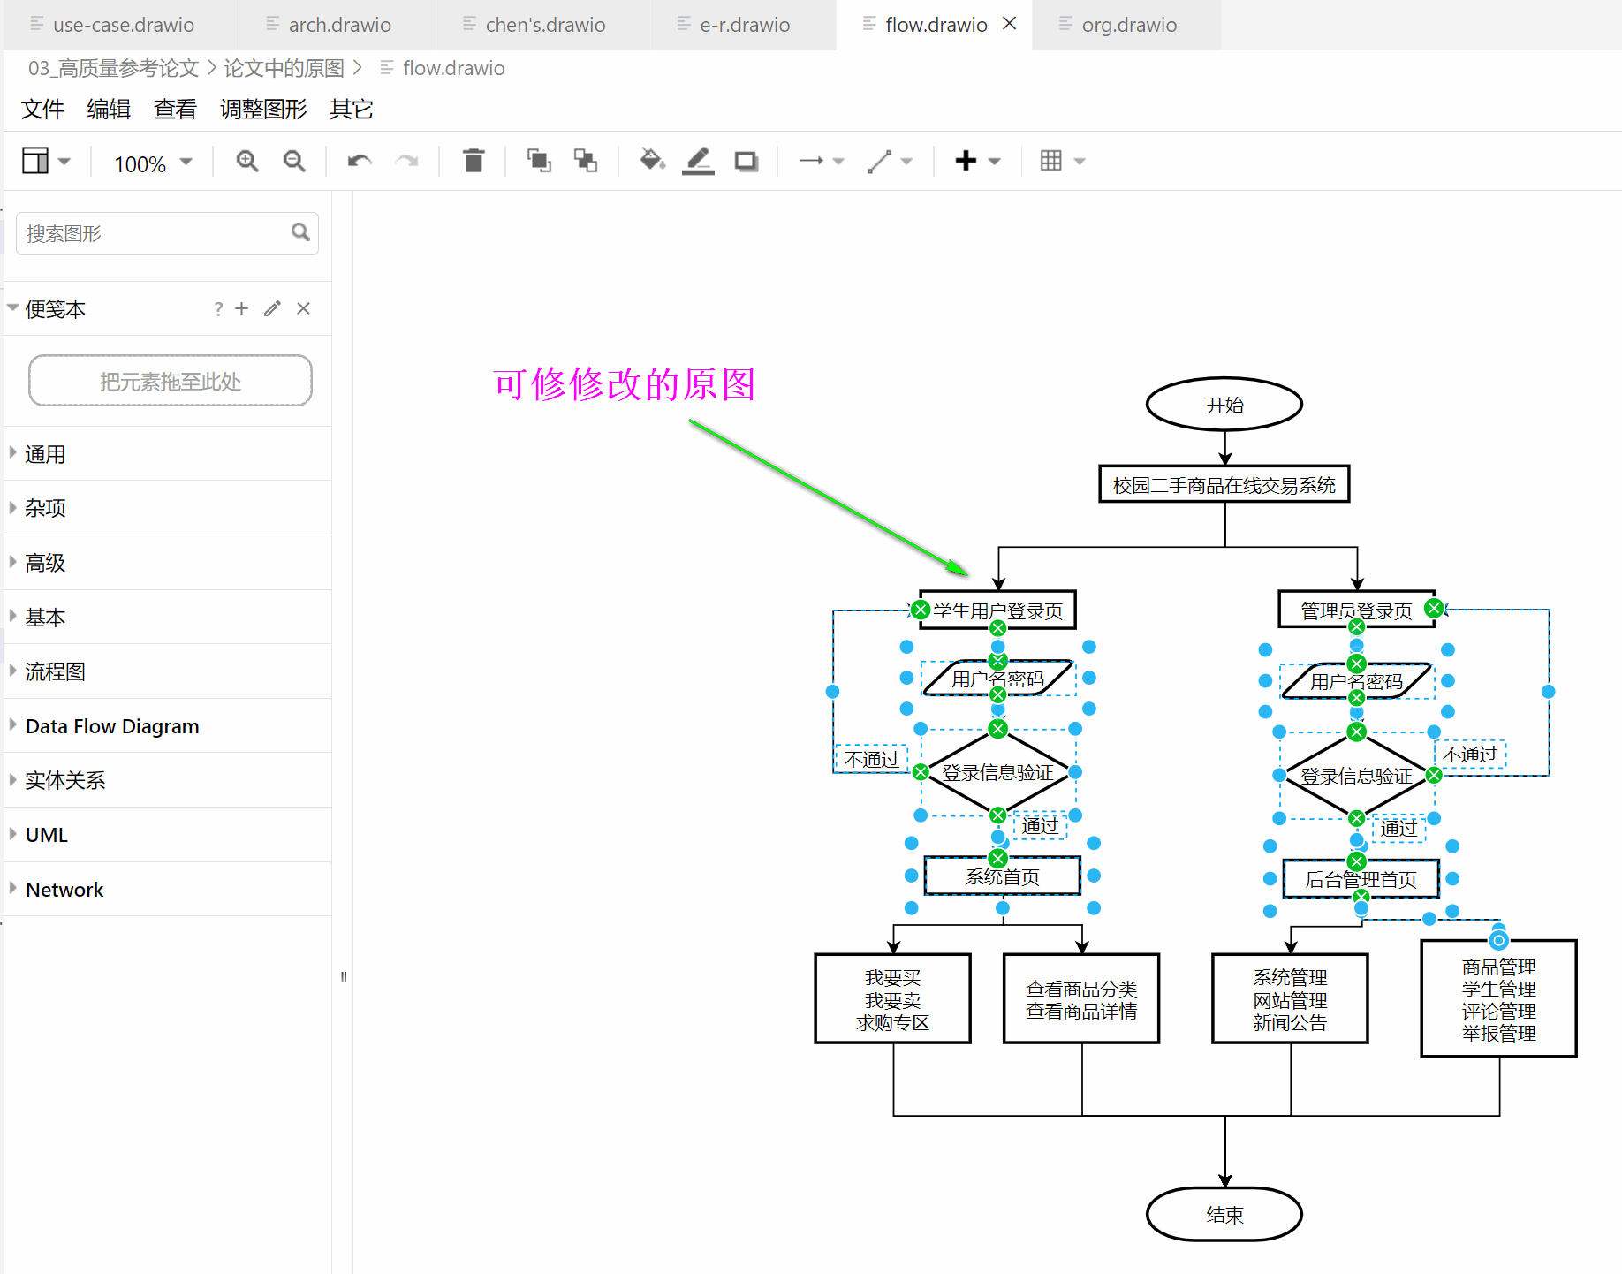Send selection to back icon
The image size is (1622, 1274).
(586, 161)
